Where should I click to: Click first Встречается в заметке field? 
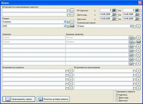coord(34,71)
